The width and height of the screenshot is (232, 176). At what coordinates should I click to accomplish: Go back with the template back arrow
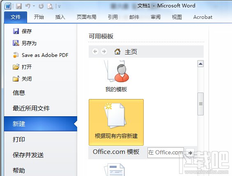pos(95,52)
